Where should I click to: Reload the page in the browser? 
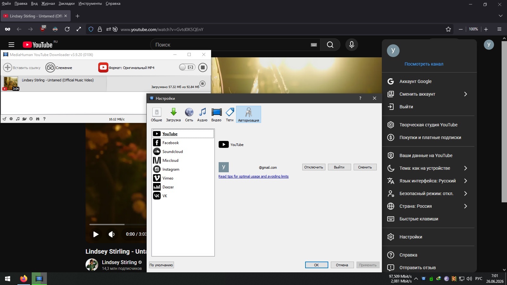(x=67, y=29)
